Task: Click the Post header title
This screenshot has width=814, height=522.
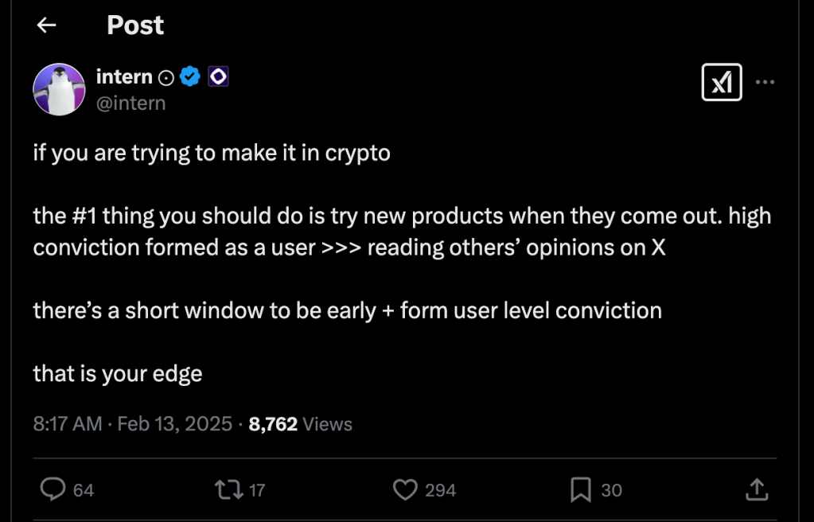Action: [x=135, y=25]
